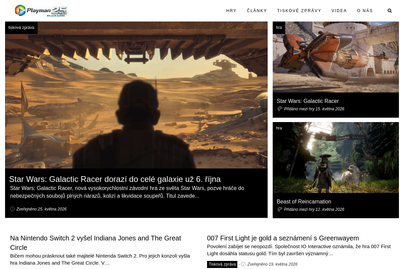
Task: Click hra badge on Star Wars podracer image
Action: pos(279,28)
